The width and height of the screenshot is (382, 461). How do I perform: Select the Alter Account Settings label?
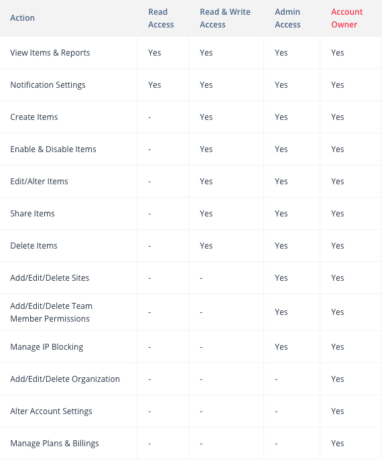click(51, 411)
